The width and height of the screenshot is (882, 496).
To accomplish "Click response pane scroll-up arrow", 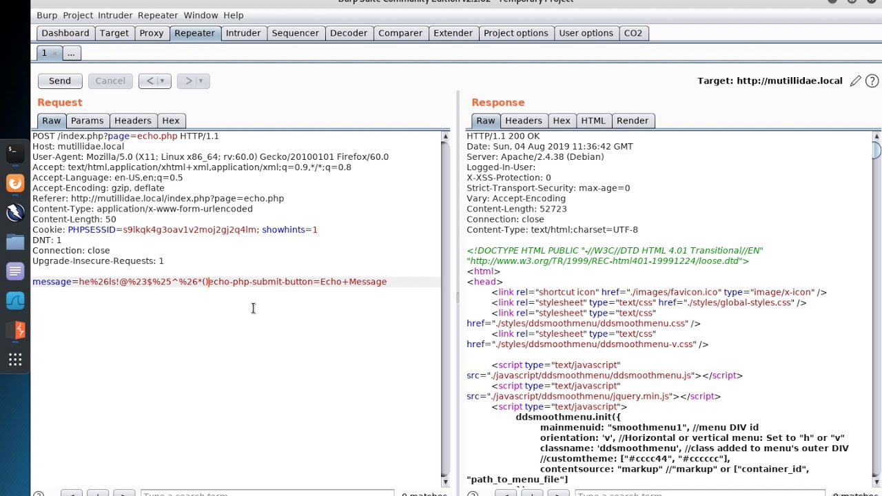I will point(876,136).
